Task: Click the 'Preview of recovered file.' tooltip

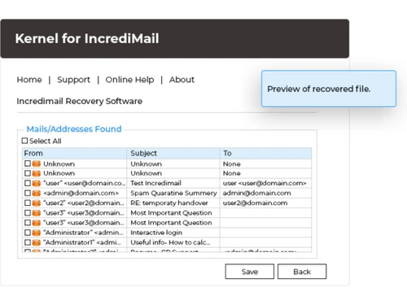Action: pos(329,89)
